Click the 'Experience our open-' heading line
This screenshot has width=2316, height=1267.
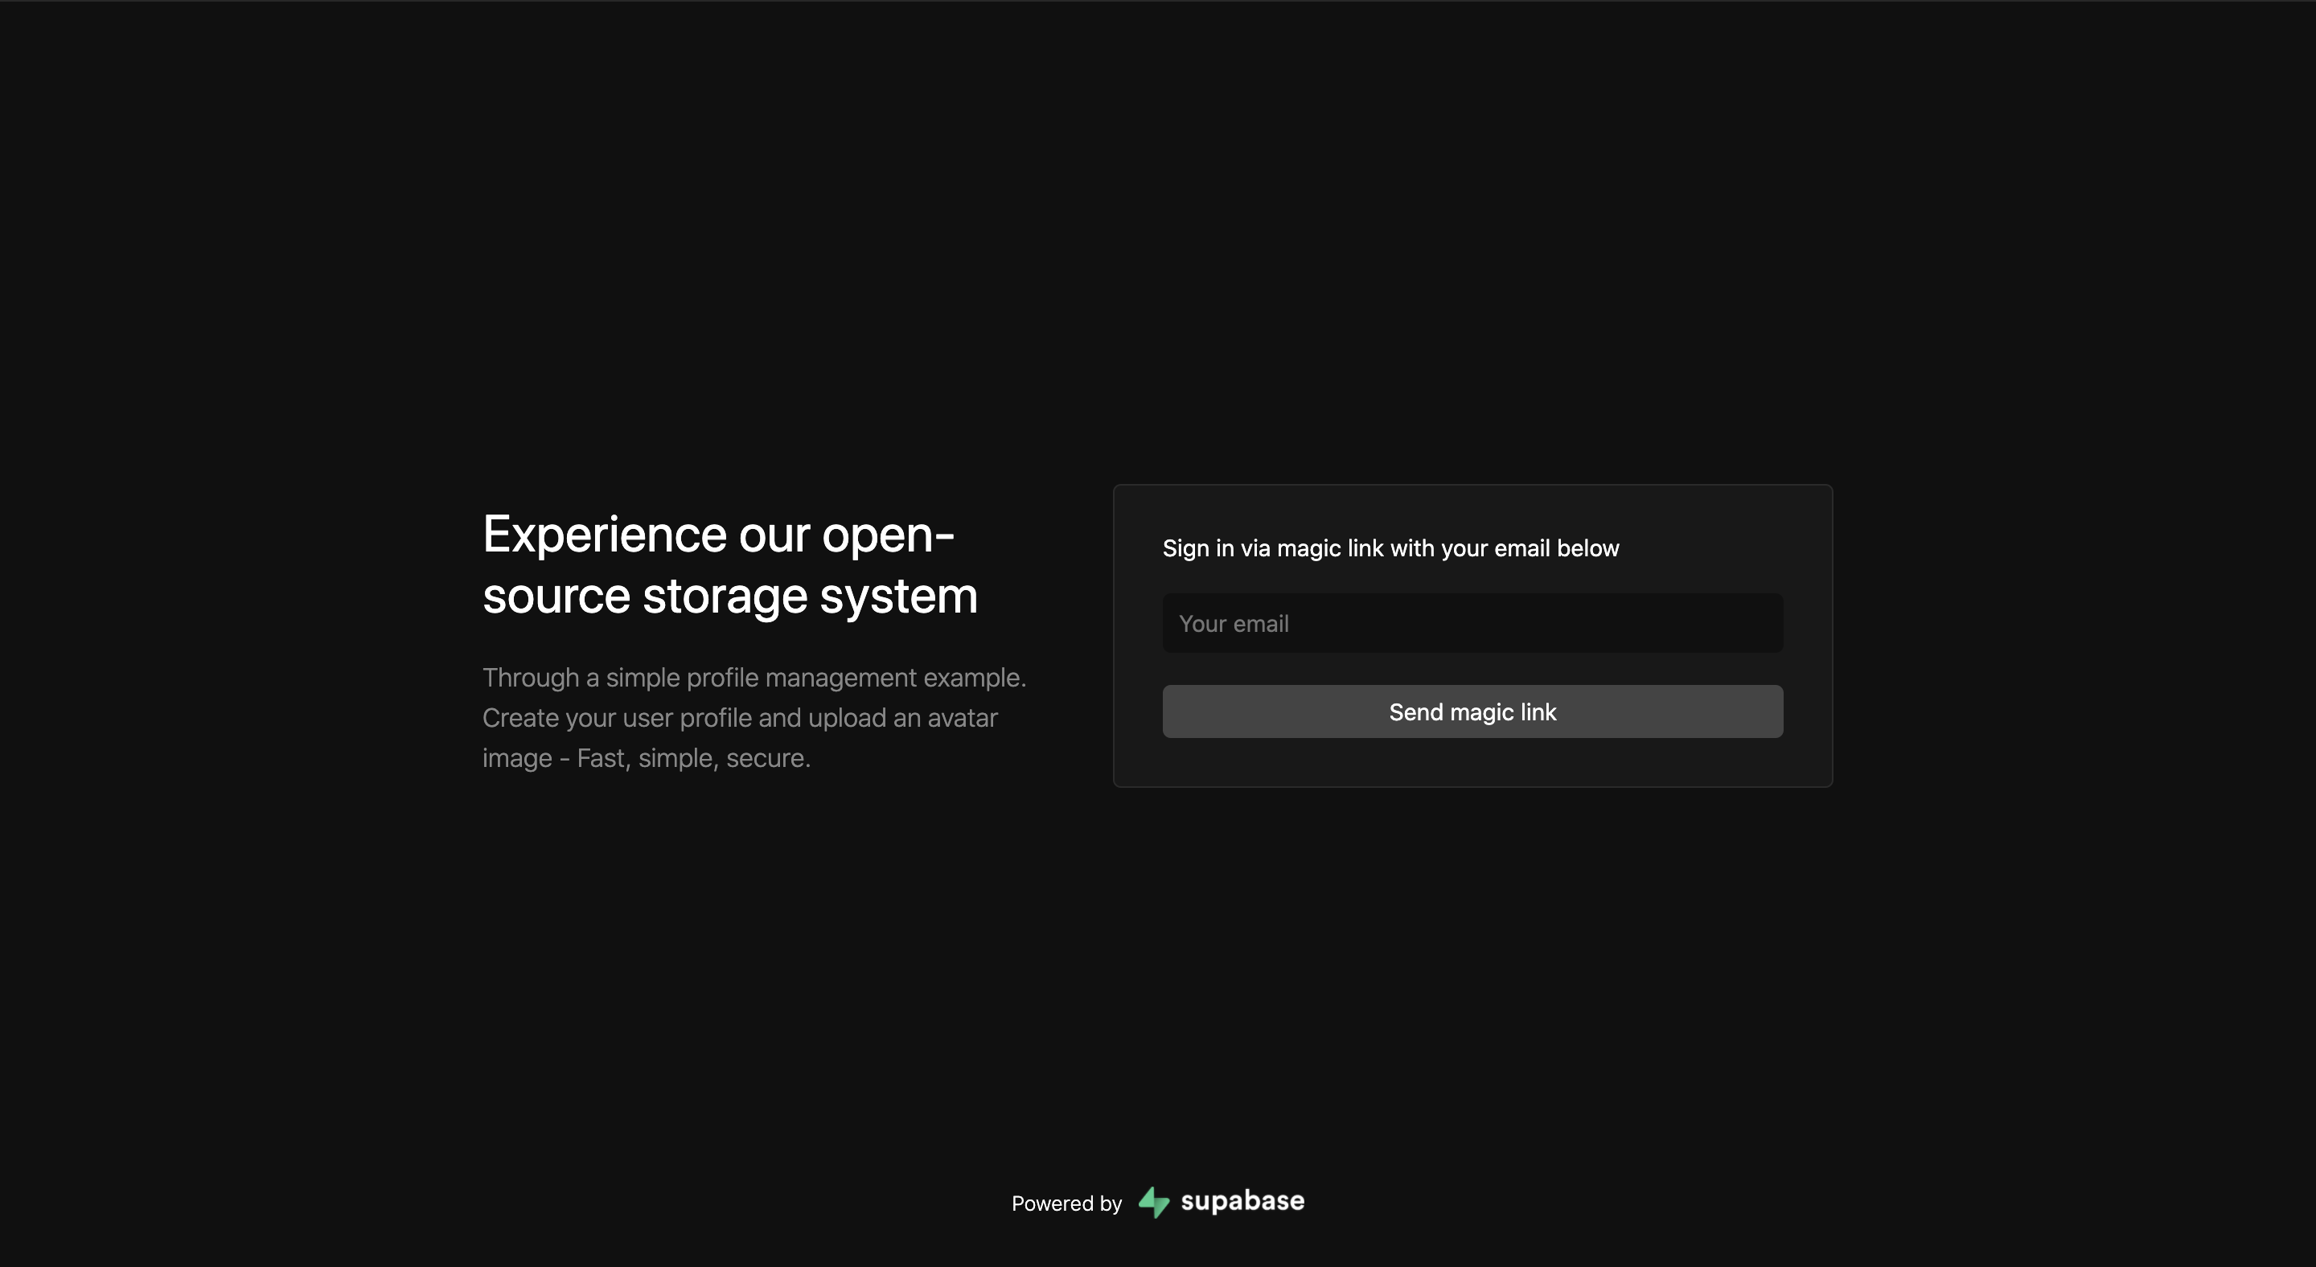[717, 535]
